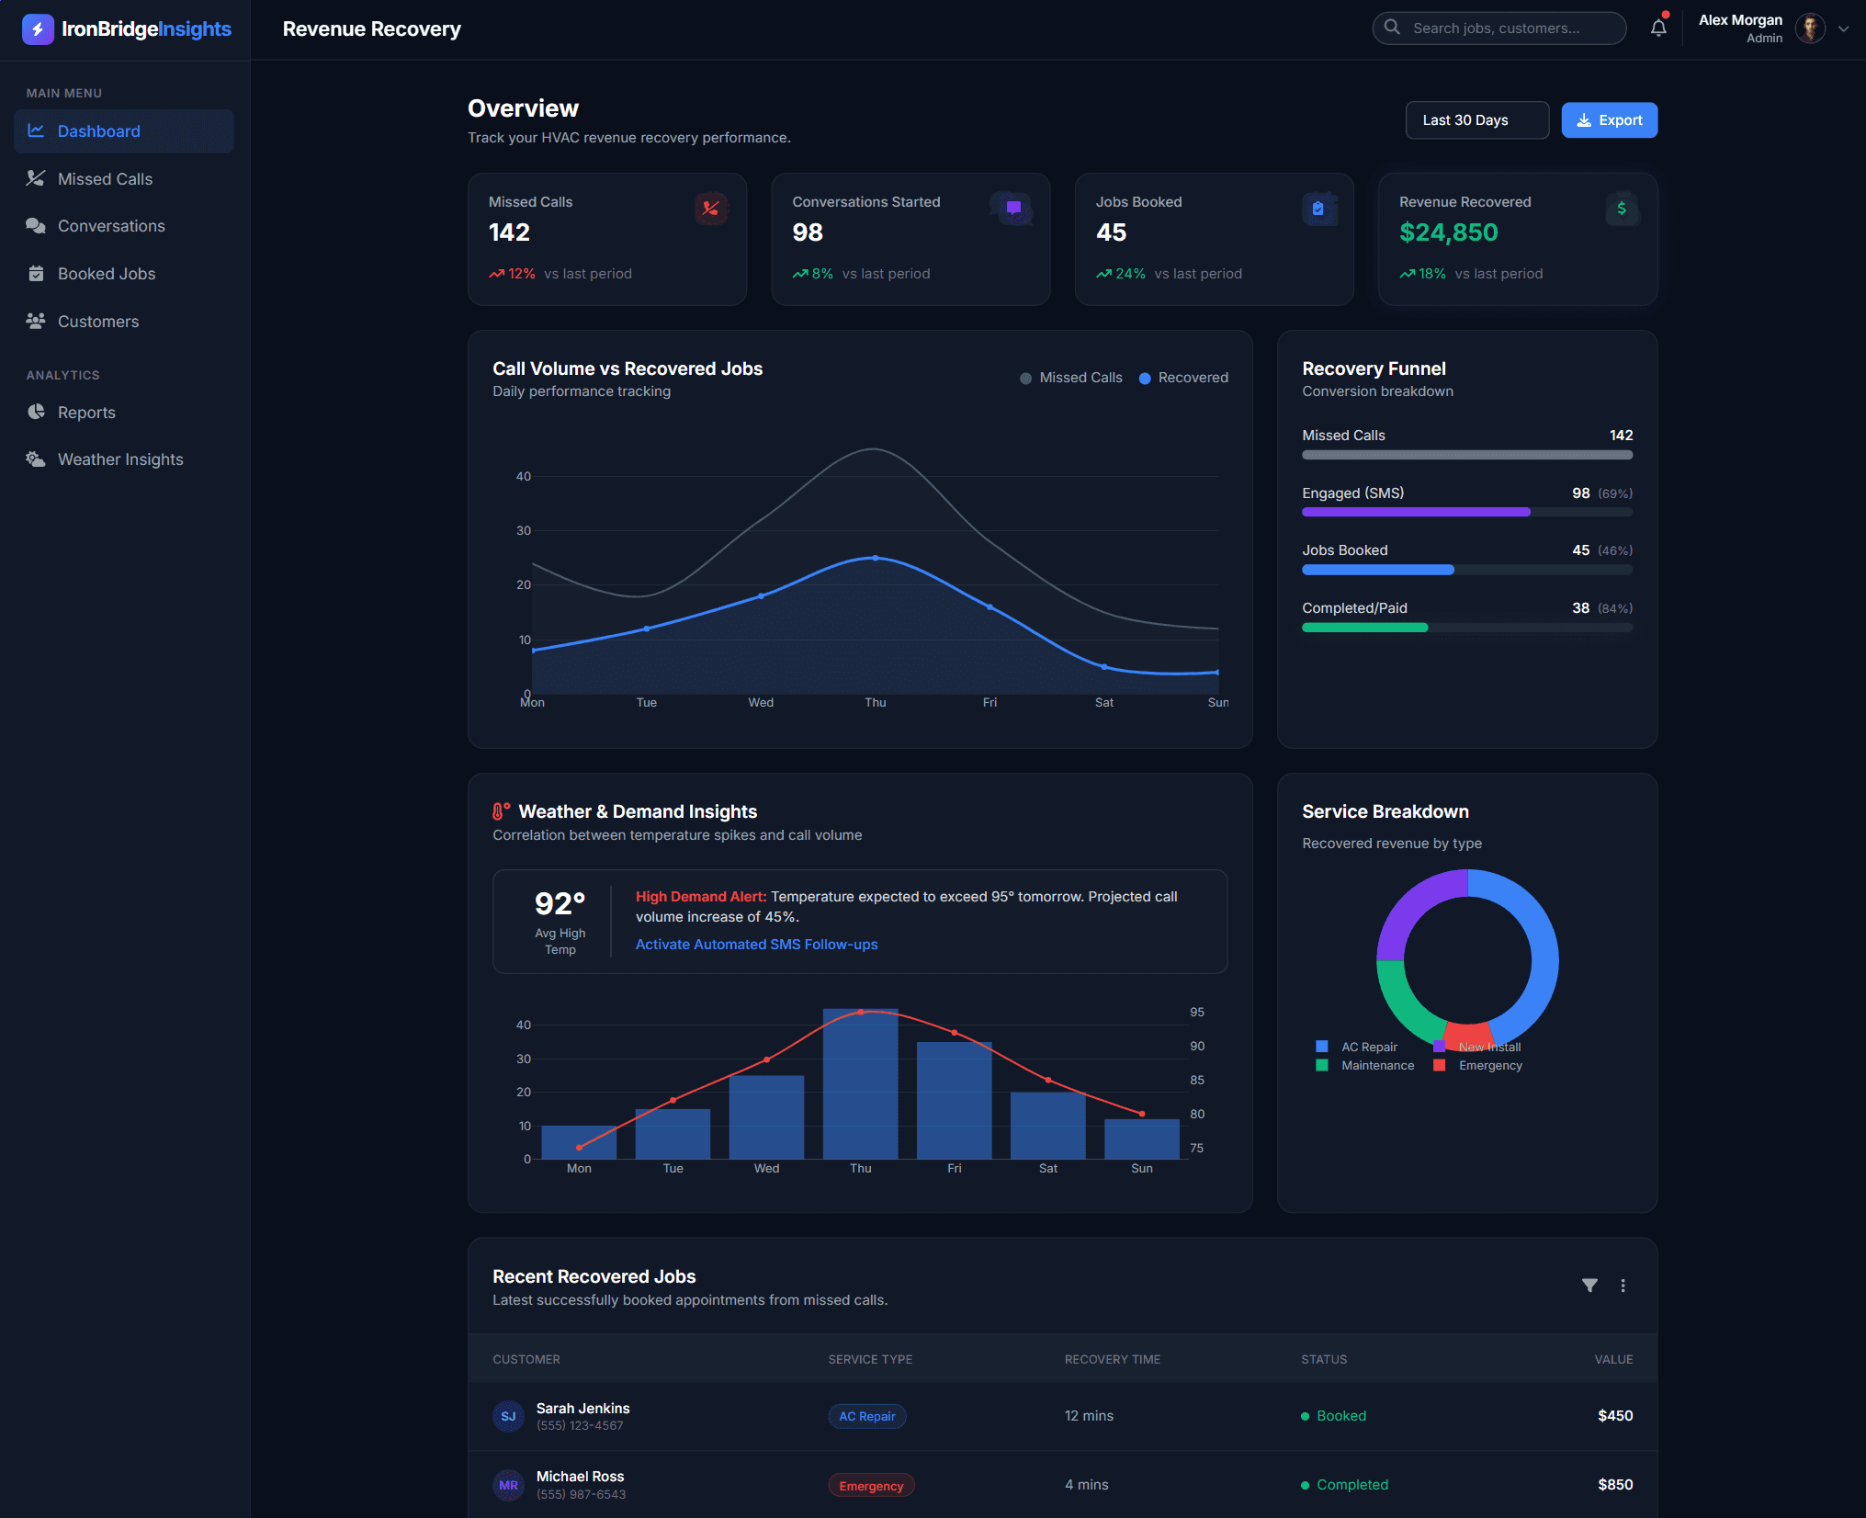Click the clipboard icon in Jobs Booked card
1866x1518 pixels.
tap(1318, 209)
